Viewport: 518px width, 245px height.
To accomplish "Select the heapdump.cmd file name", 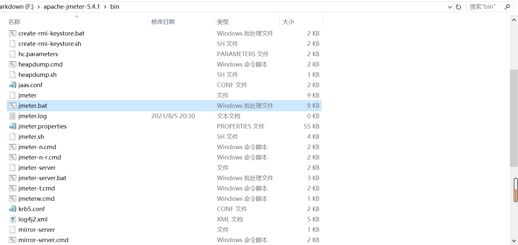I will click(40, 64).
